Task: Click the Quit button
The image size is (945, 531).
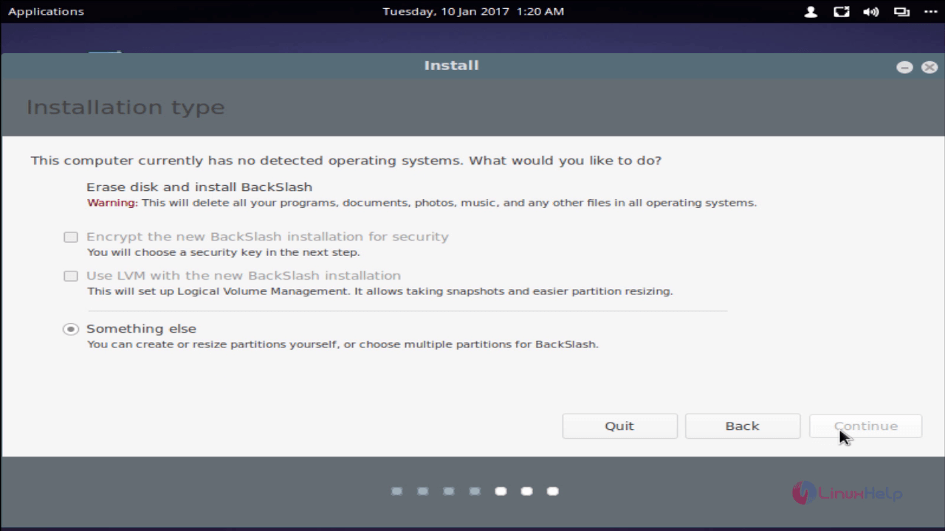Action: coord(619,426)
